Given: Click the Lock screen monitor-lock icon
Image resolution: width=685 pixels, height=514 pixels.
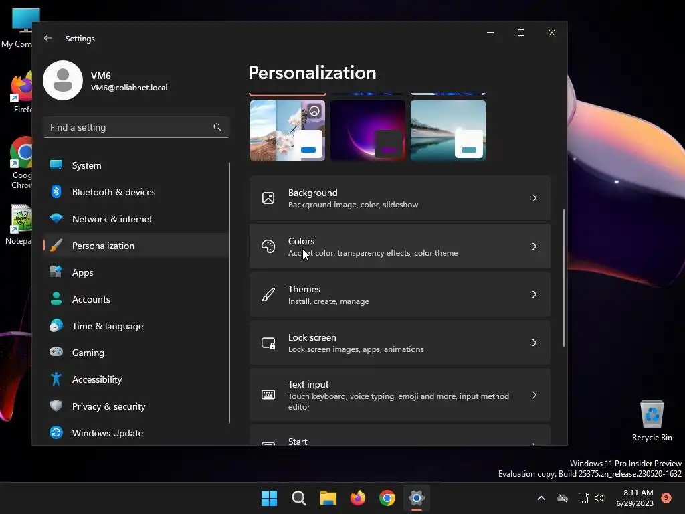Looking at the screenshot, I should pos(268,343).
